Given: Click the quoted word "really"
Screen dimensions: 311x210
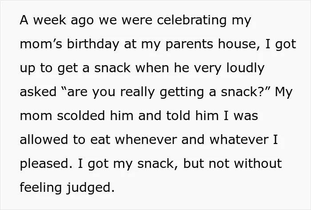Looking at the screenshot, I should click(137, 92).
